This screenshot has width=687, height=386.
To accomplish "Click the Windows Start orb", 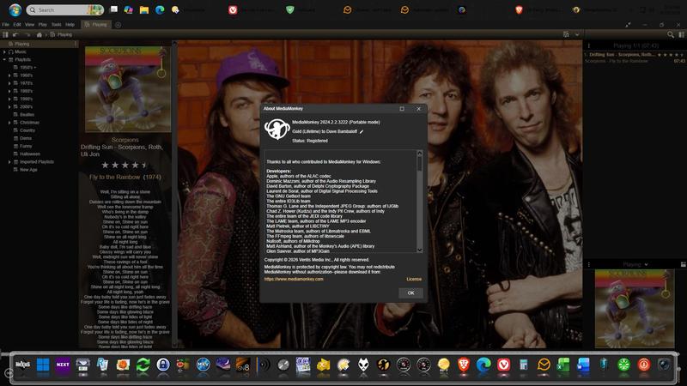I will tap(15, 9).
